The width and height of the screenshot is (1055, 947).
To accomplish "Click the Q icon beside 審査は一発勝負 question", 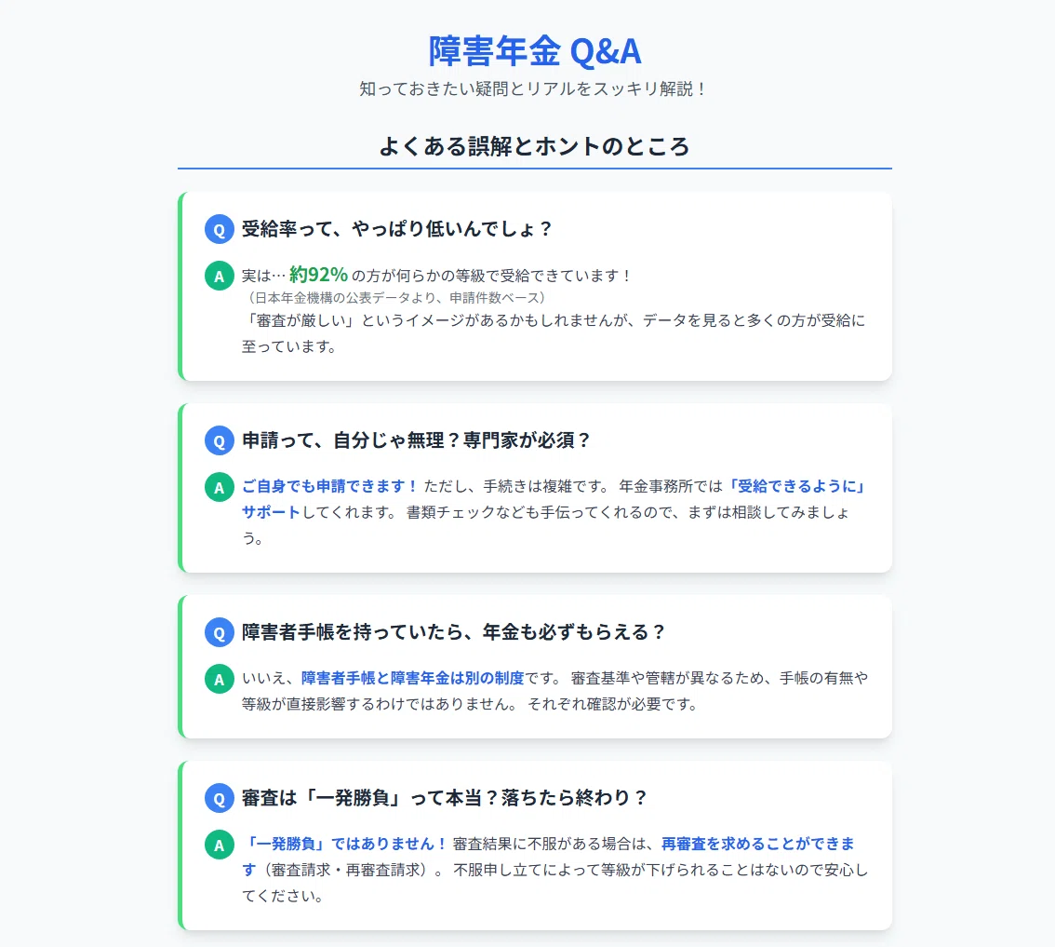I will pos(220,798).
